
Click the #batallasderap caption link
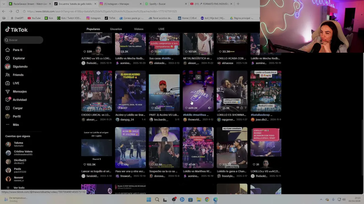261,115
